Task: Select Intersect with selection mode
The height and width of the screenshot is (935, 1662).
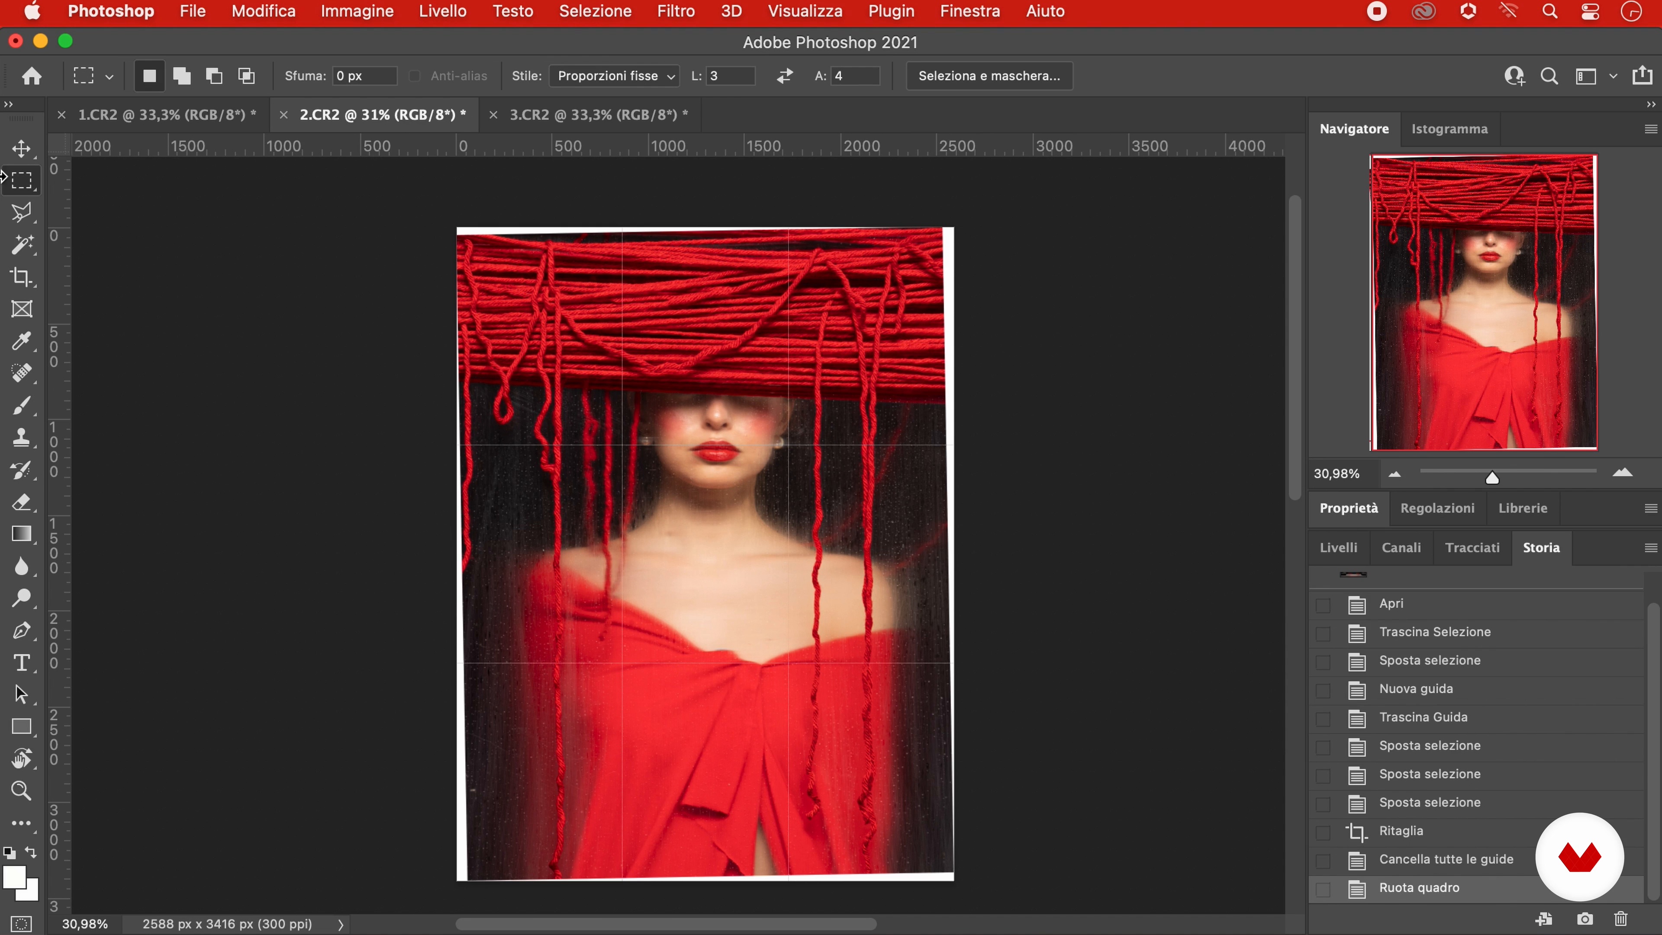Action: click(246, 76)
